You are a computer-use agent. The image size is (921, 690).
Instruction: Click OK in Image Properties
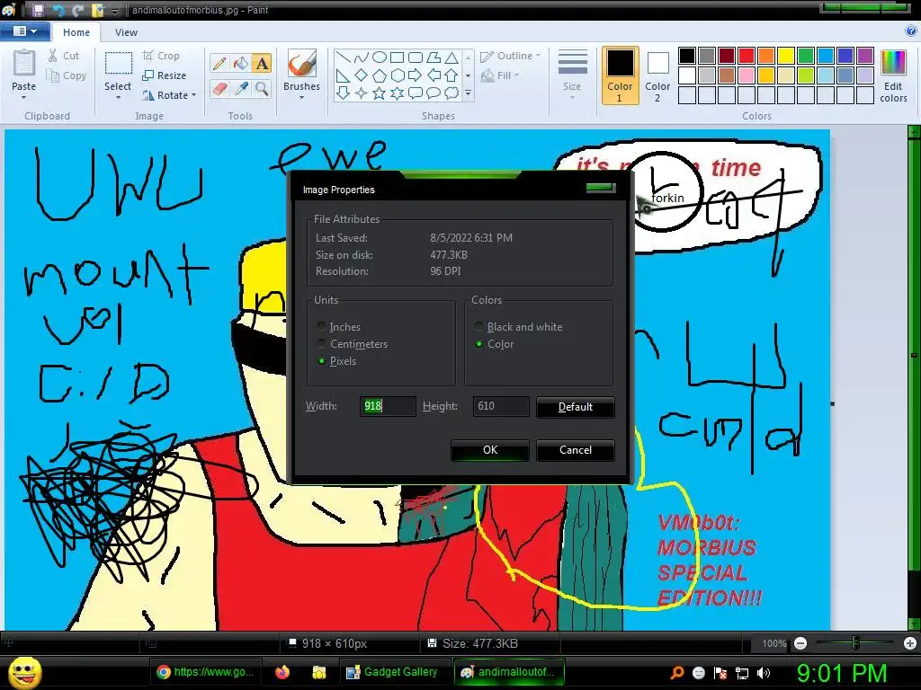tap(490, 450)
